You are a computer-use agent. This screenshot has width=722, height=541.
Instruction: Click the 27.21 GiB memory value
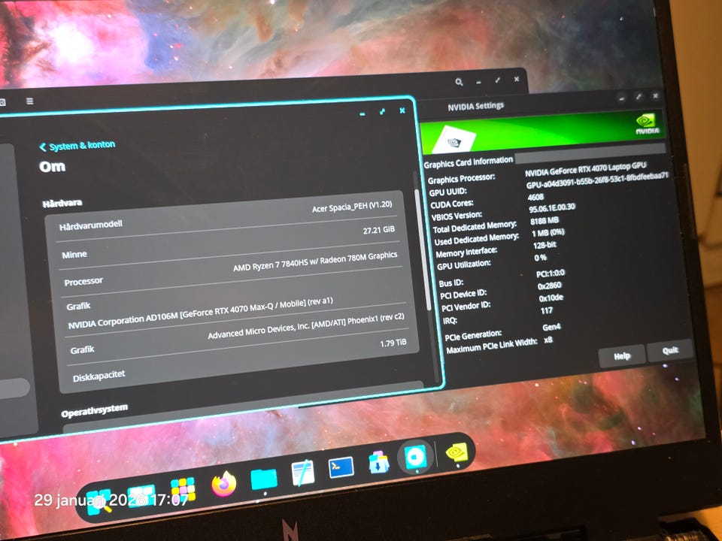(x=378, y=230)
